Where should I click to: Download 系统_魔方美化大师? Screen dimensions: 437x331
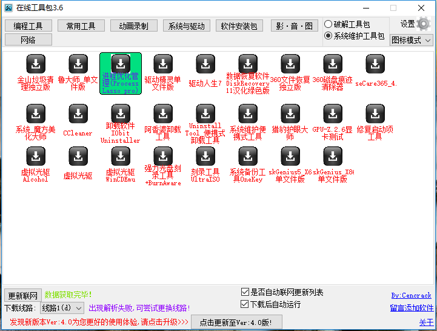(x=36, y=114)
